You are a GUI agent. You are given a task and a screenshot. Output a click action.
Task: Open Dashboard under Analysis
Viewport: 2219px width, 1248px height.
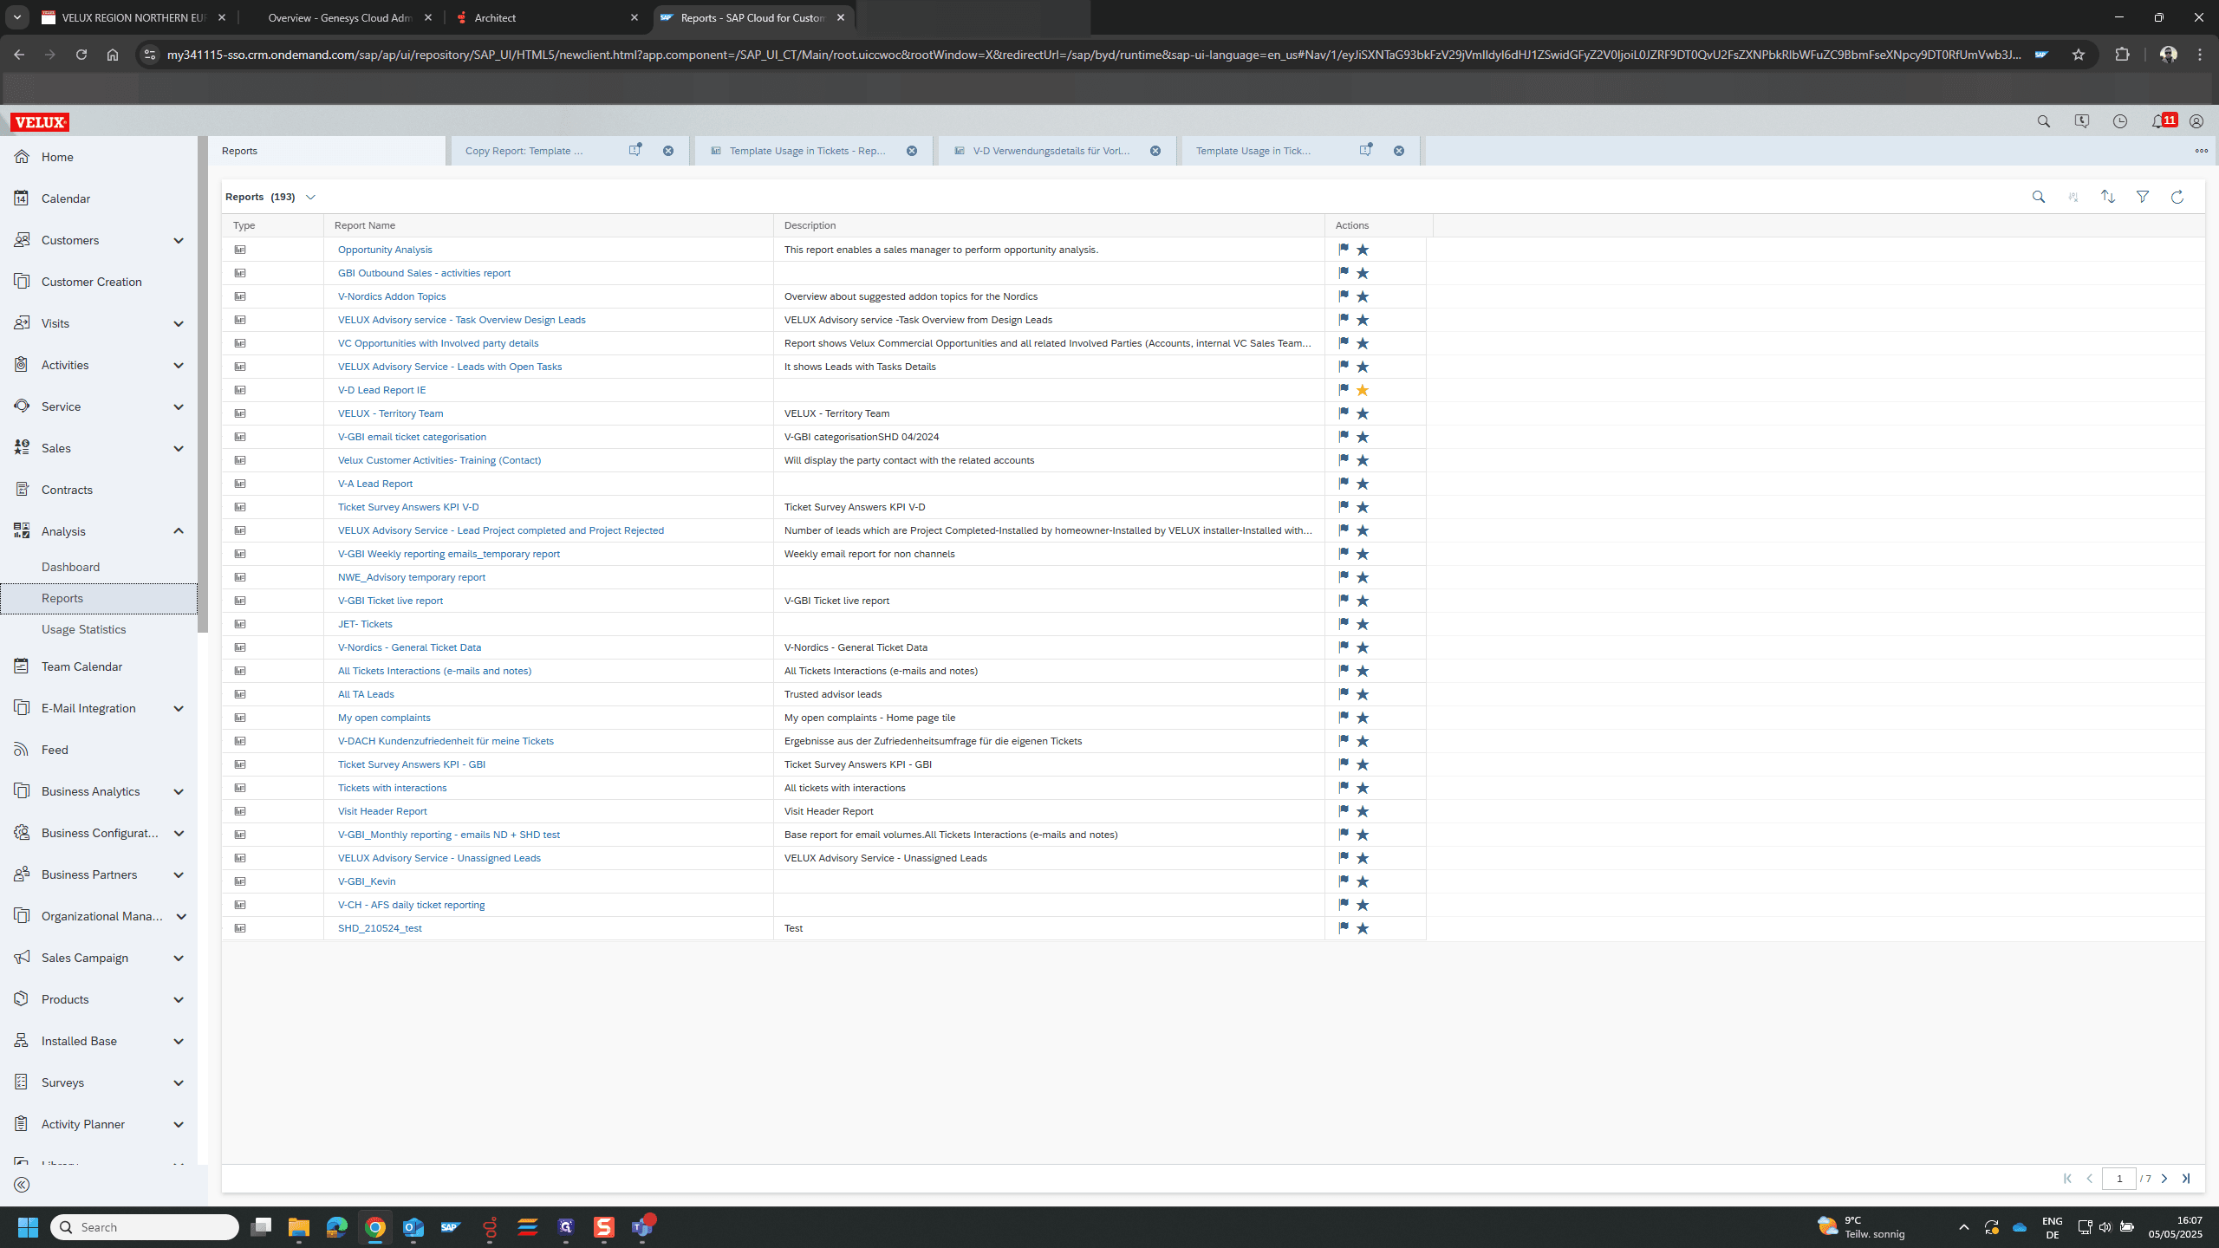[x=70, y=567]
